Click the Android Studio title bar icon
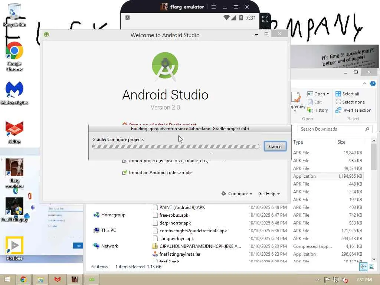Viewport: 380px width, 285px height. 46,35
